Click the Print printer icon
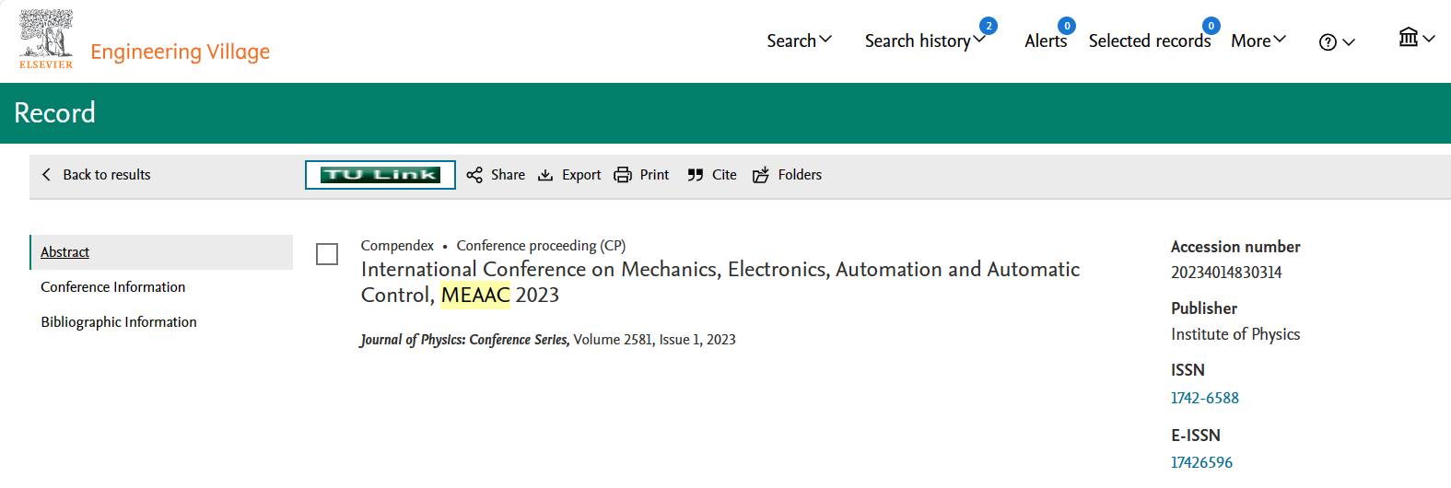 623,175
